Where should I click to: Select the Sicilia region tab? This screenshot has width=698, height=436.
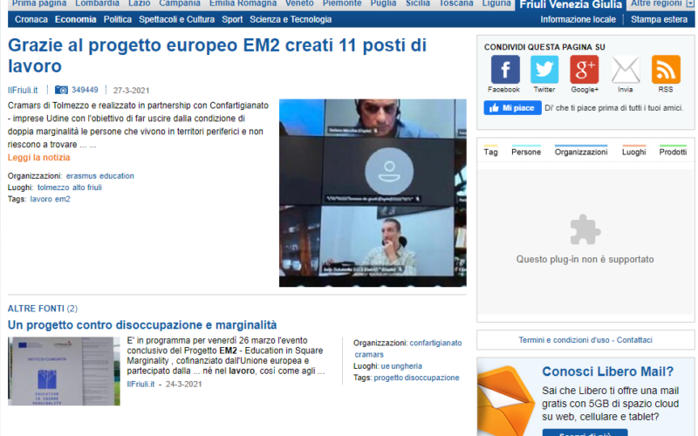(x=418, y=3)
